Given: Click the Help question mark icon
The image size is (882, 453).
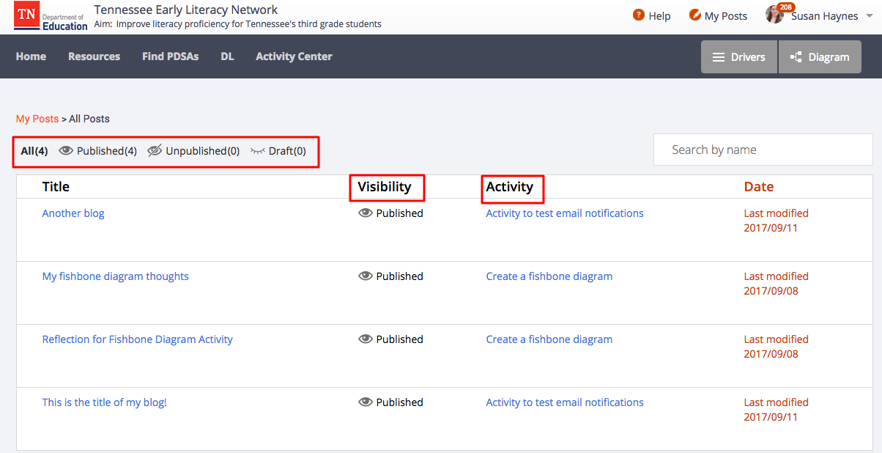Looking at the screenshot, I should click(639, 15).
